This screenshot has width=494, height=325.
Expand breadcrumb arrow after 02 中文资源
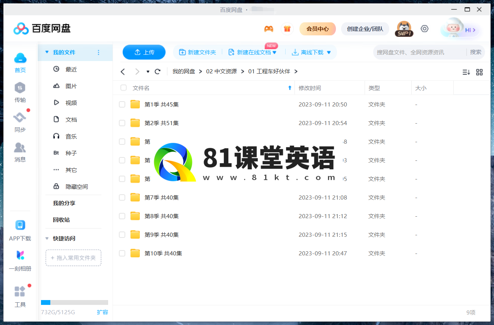point(243,71)
